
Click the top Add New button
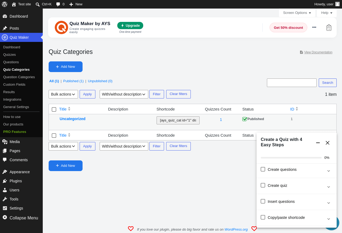(65, 67)
